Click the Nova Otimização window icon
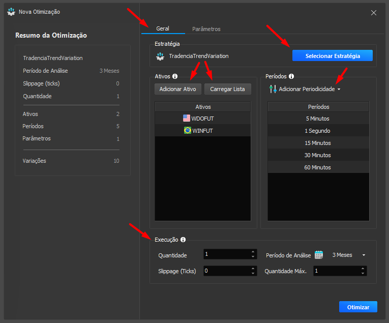The width and height of the screenshot is (389, 323). point(11,12)
